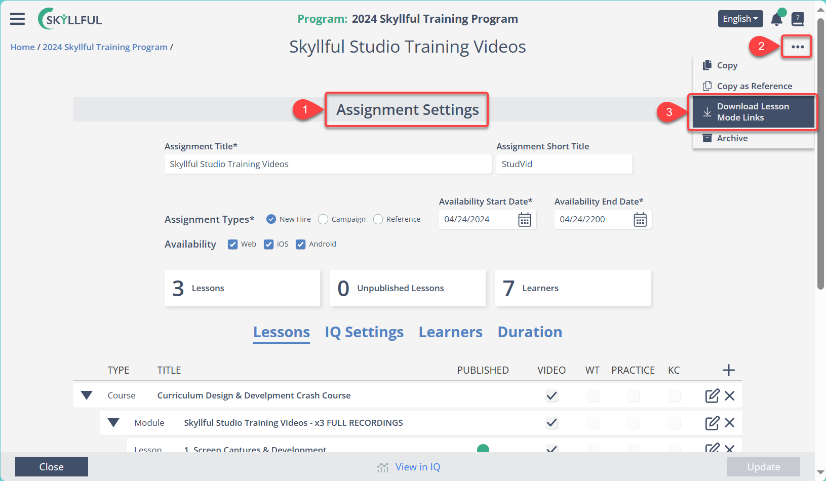Remove the Skyllful Studio Training Videos module
Image resolution: width=826 pixels, height=481 pixels.
coord(729,423)
